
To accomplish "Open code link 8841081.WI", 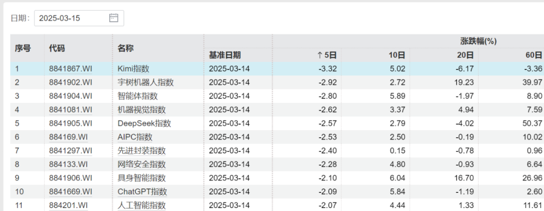I will 71,110.
